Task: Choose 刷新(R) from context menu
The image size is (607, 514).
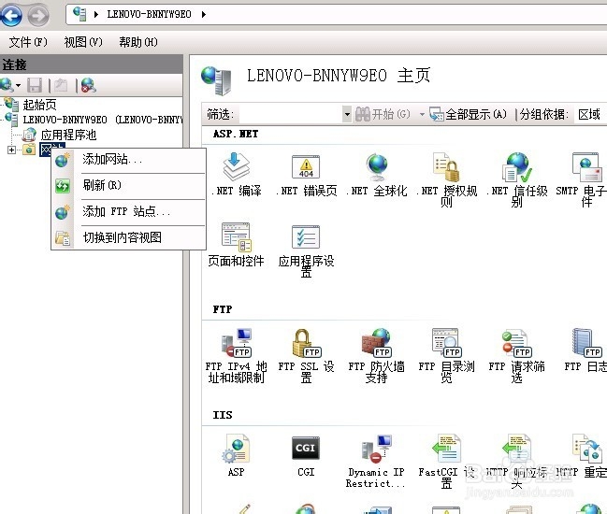Action: 128,185
